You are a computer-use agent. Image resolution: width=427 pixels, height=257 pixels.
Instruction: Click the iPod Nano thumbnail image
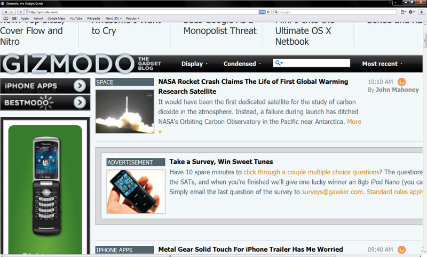click(x=136, y=191)
